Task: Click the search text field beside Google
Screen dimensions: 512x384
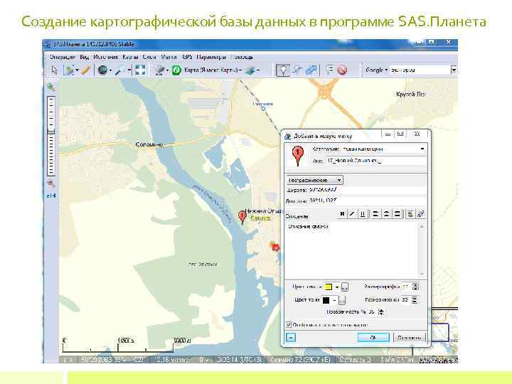Action: click(x=420, y=70)
